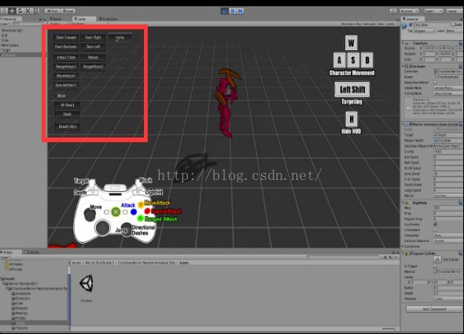This screenshot has height=334, width=464.
Task: Toggle the Pivot/Center handle button
Action: (x=53, y=11)
